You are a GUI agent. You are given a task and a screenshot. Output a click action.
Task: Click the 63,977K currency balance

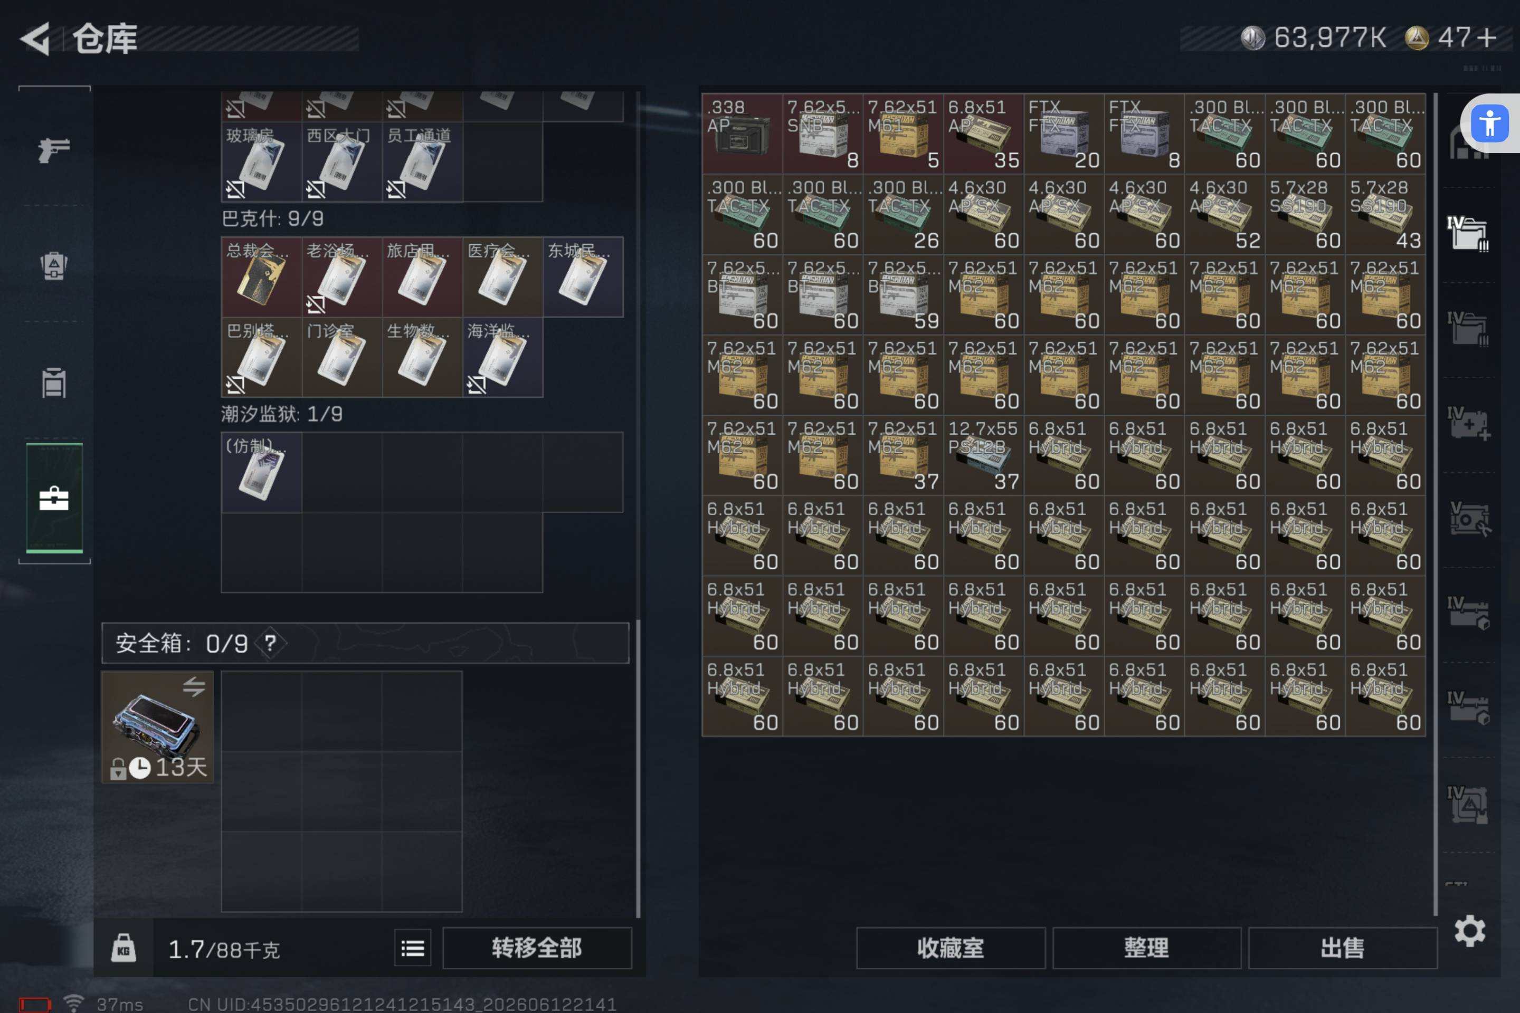click(1329, 37)
